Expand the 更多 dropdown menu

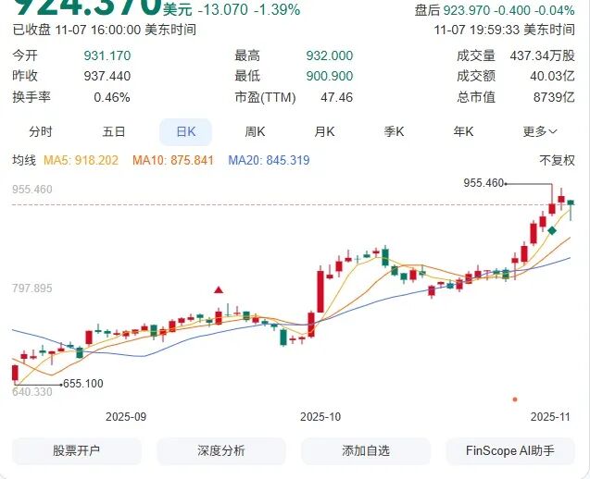pyautogui.click(x=540, y=131)
